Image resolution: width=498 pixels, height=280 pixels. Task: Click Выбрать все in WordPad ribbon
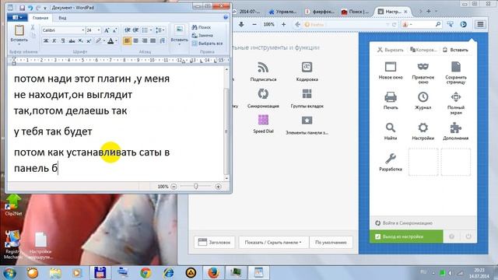pos(208,44)
